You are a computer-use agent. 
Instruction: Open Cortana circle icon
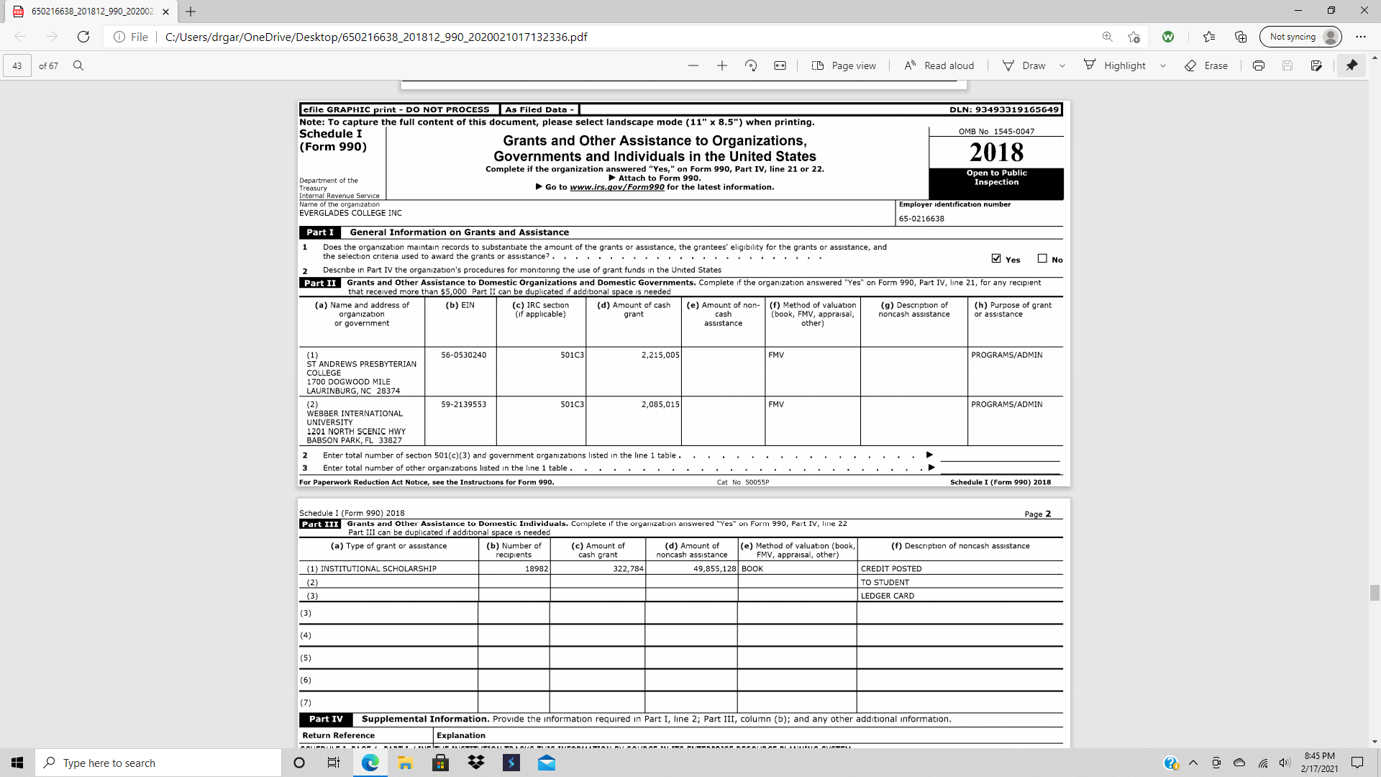point(299,763)
